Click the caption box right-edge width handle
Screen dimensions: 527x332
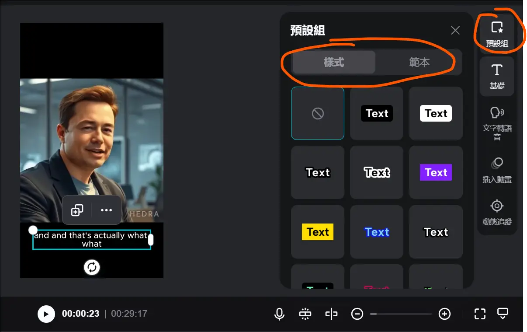point(151,240)
